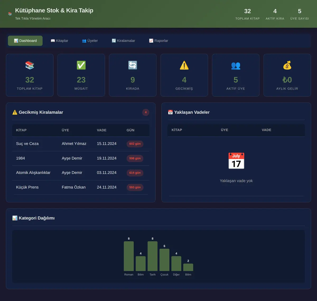This screenshot has width=317, height=301.
Task: Click the money bag icon on the Aylık Gelir card
Action: 287,65
